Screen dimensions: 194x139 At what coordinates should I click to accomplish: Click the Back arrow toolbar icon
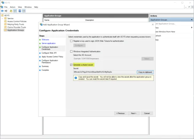(x=2, y=11)
